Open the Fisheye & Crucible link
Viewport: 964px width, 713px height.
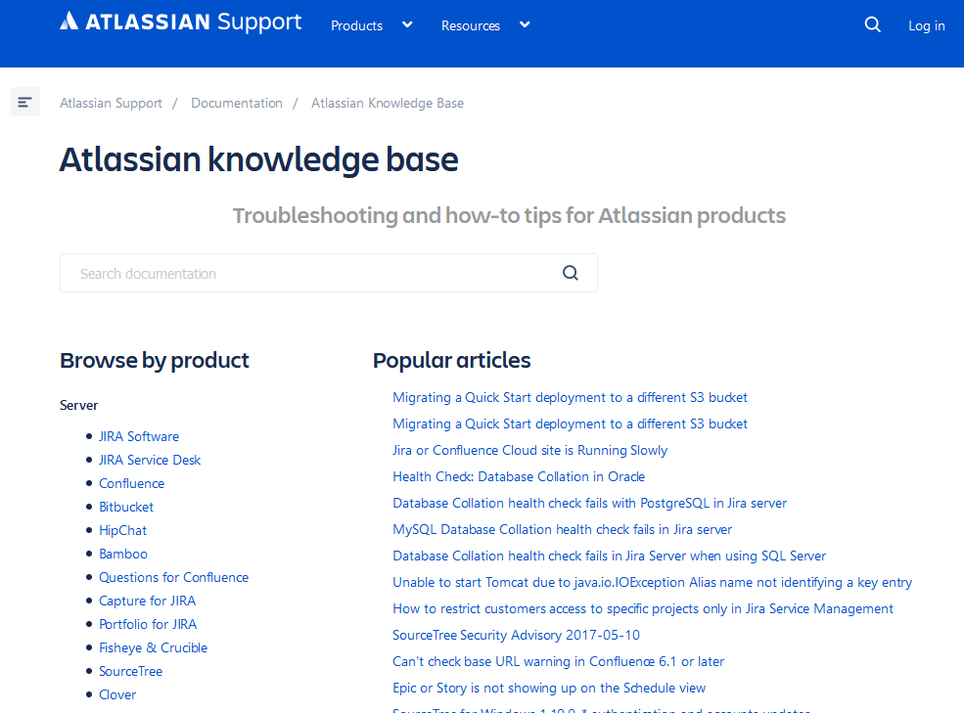point(153,647)
